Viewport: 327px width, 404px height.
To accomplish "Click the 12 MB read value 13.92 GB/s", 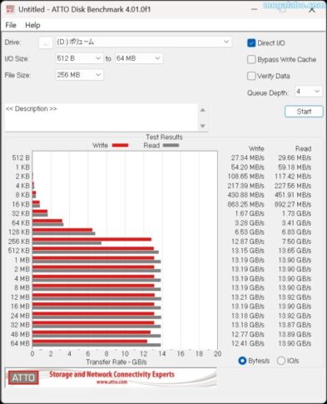I will click(x=295, y=297).
